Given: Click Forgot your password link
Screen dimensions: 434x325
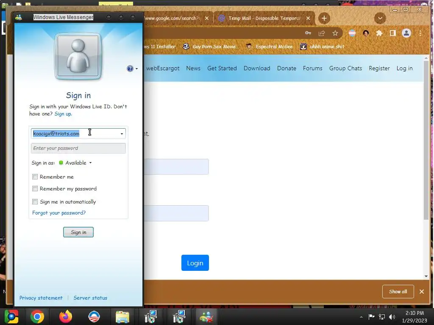Looking at the screenshot, I should tap(59, 213).
